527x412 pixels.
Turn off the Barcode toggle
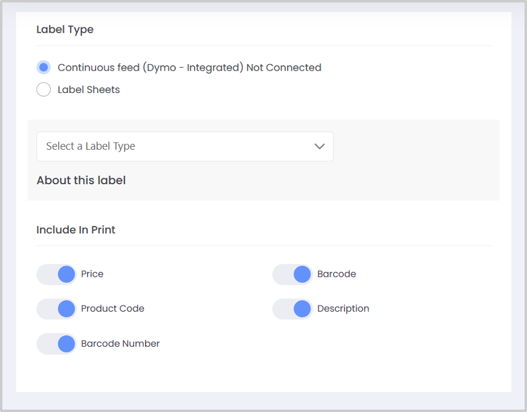[292, 274]
